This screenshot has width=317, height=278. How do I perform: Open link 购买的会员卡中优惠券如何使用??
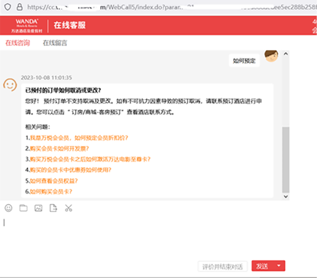(x=71, y=170)
